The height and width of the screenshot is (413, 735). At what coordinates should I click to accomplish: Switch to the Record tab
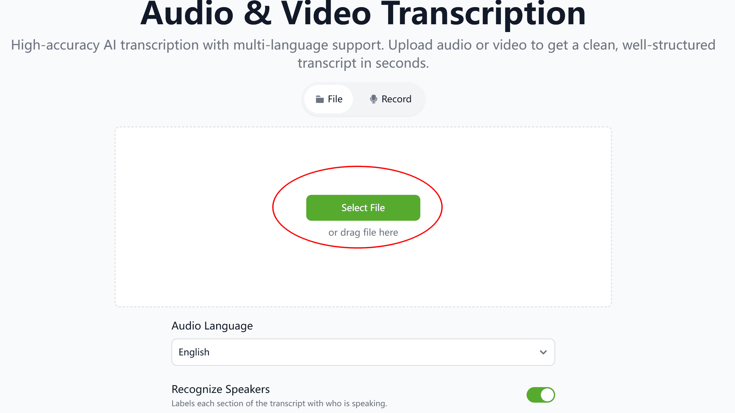[x=391, y=99]
